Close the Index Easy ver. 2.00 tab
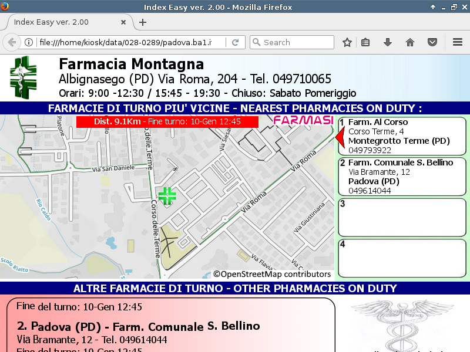Image resolution: width=470 pixels, height=352 pixels. 123,22
